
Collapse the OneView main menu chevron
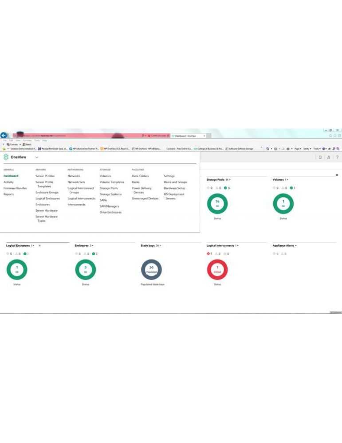pos(37,157)
